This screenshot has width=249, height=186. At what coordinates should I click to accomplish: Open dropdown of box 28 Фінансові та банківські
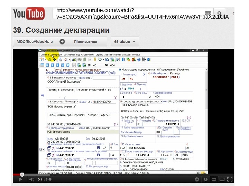click(x=159, y=159)
